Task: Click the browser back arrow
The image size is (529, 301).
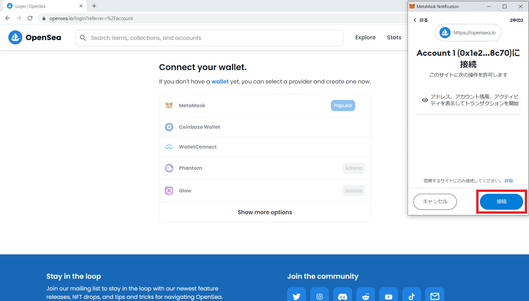Action: pos(7,18)
